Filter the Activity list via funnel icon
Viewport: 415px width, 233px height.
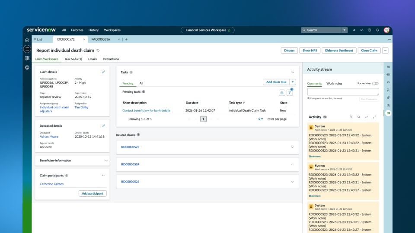(351, 117)
